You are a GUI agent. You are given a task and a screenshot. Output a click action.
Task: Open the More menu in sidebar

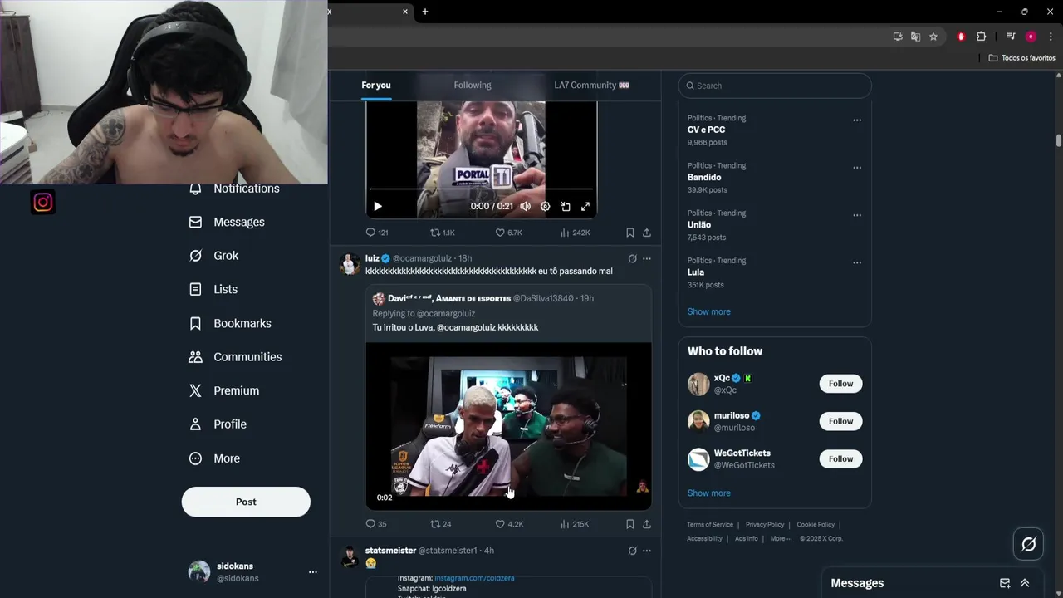214,458
